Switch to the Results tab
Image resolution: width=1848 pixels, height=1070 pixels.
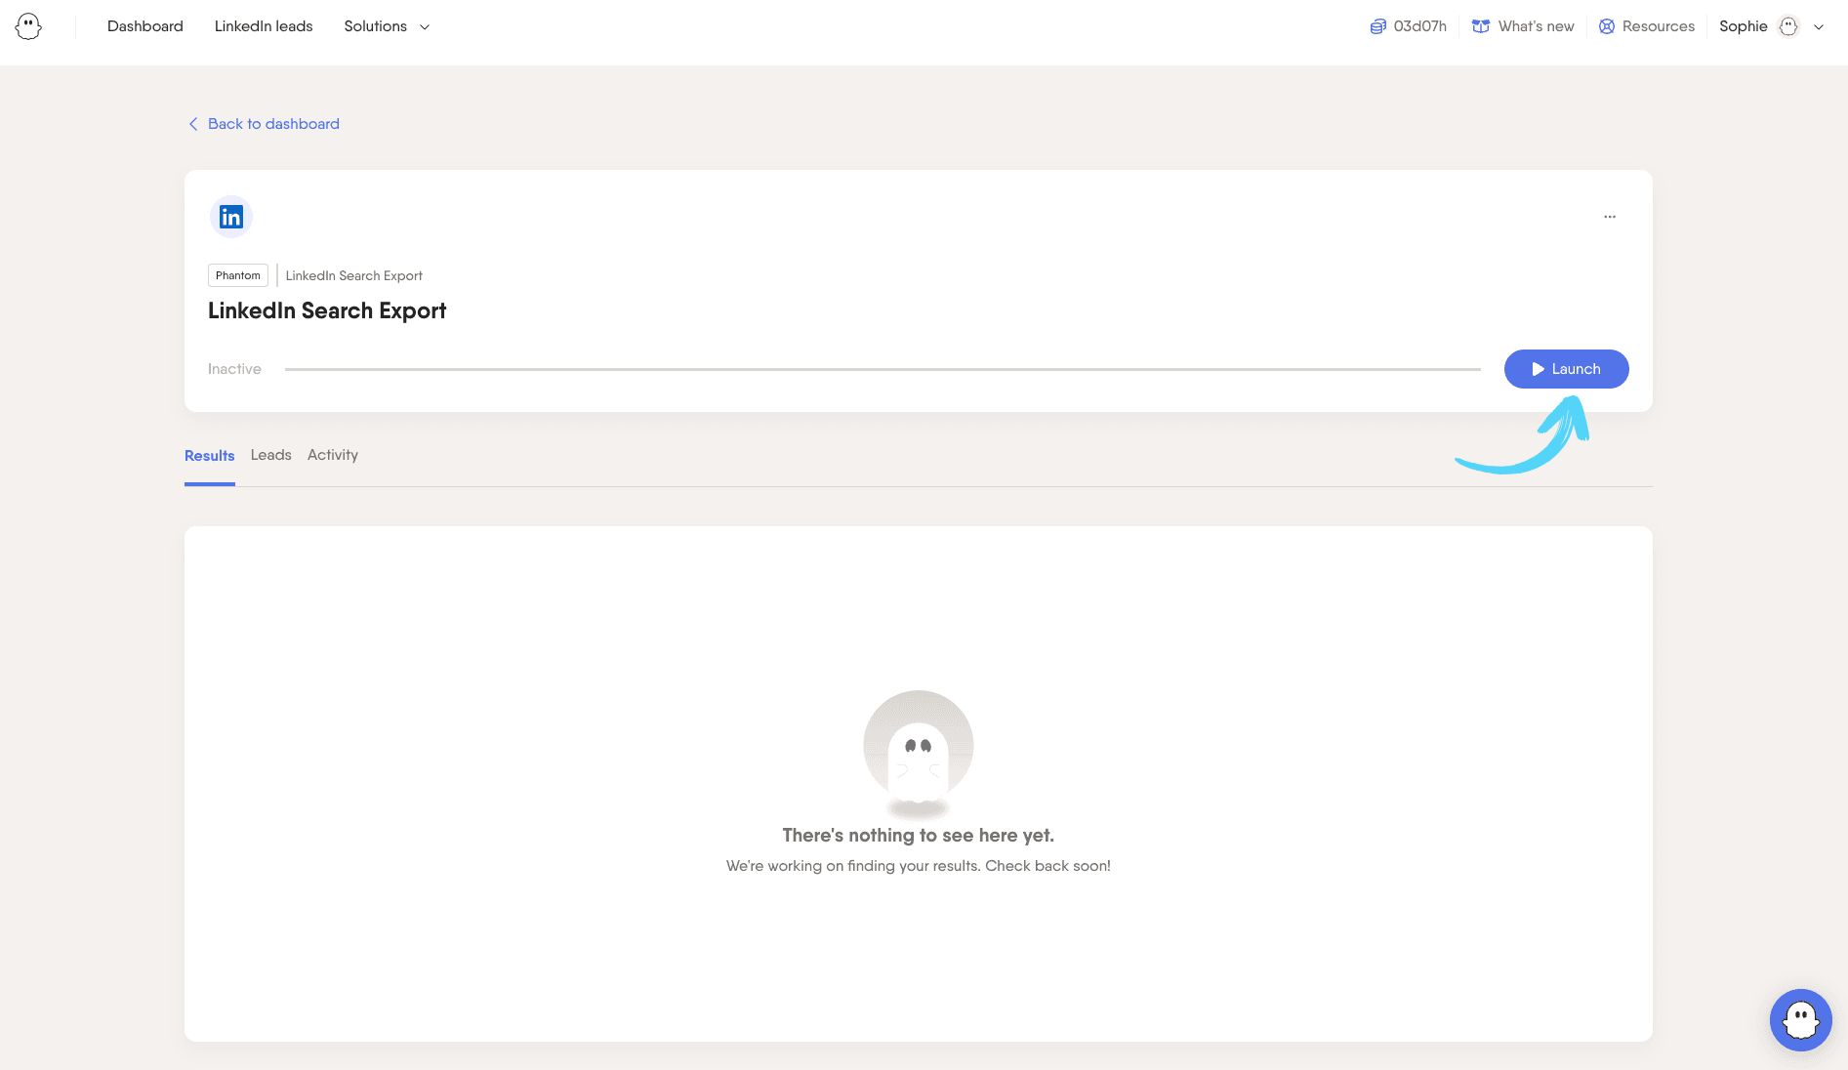(x=209, y=456)
